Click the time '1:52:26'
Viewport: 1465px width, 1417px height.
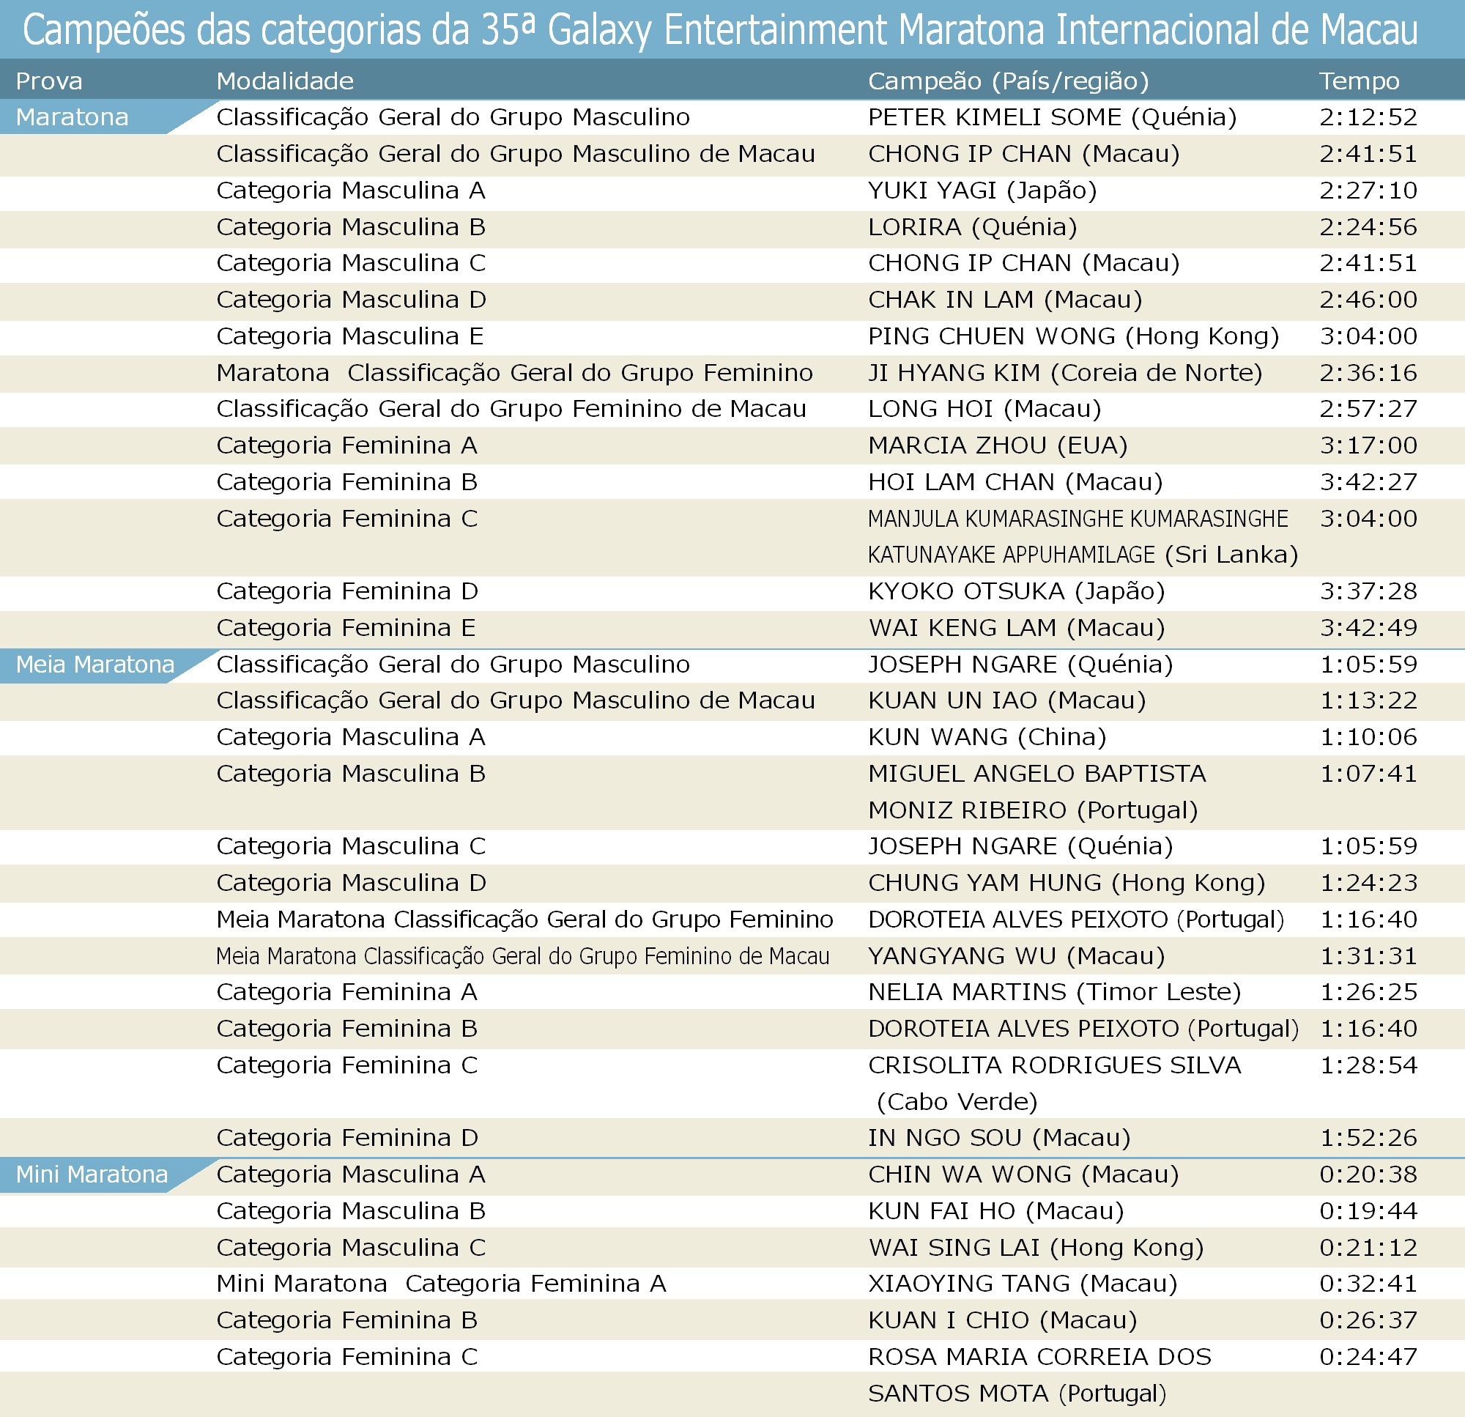pos(1368,1138)
